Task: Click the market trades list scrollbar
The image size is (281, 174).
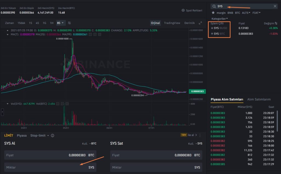Action: pyautogui.click(x=277, y=121)
